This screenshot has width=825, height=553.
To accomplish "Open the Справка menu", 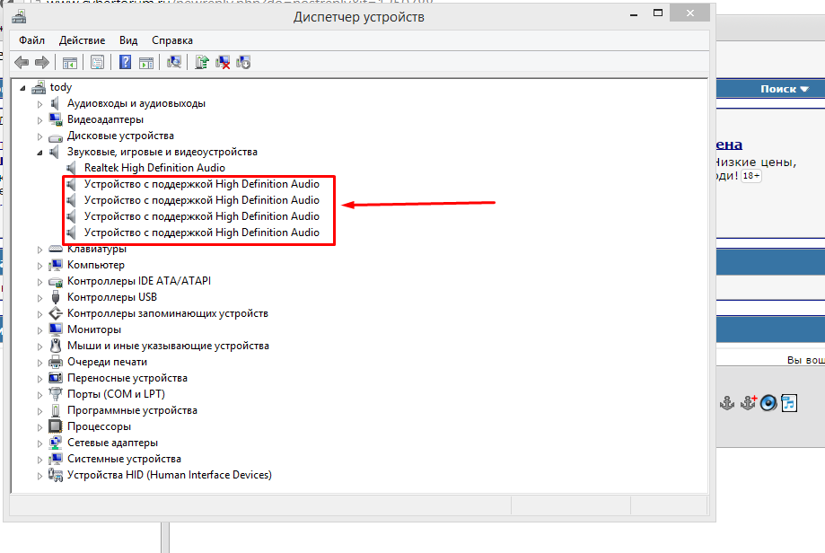I will (x=172, y=40).
